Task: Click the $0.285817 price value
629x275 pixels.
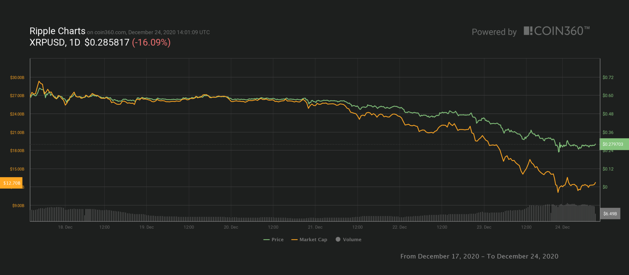Action: tap(107, 42)
